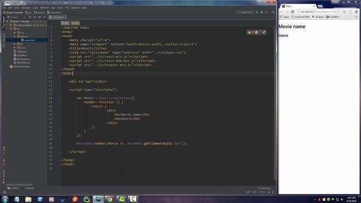The height and width of the screenshot is (203, 361).
Task: Open the Chrome main menu
Action: pyautogui.click(x=356, y=12)
